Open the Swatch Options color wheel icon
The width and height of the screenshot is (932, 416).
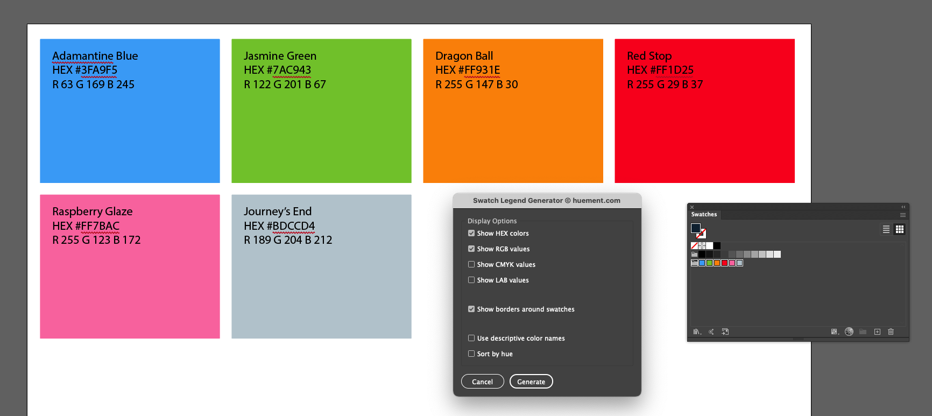pos(849,332)
